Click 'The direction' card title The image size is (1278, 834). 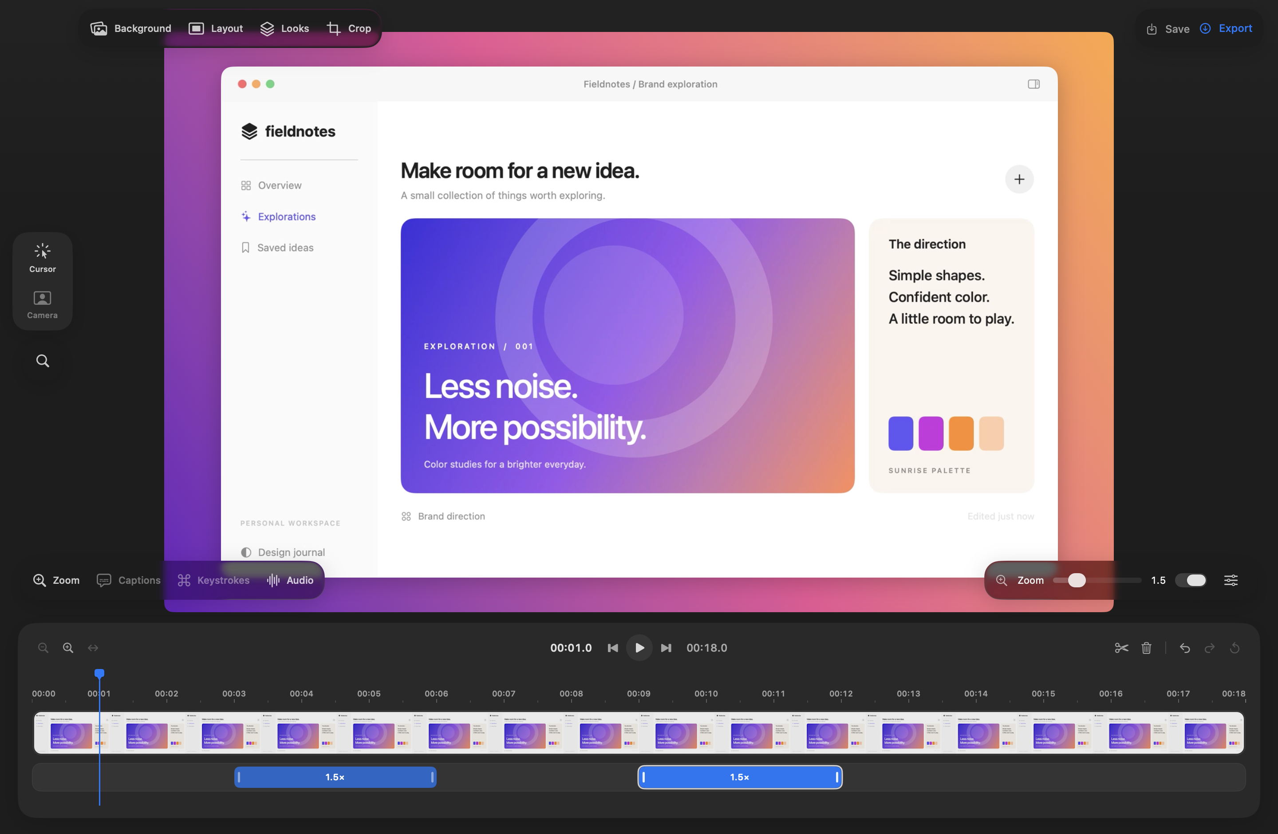[927, 244]
